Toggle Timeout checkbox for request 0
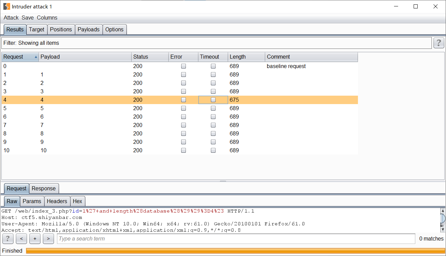 click(x=213, y=66)
